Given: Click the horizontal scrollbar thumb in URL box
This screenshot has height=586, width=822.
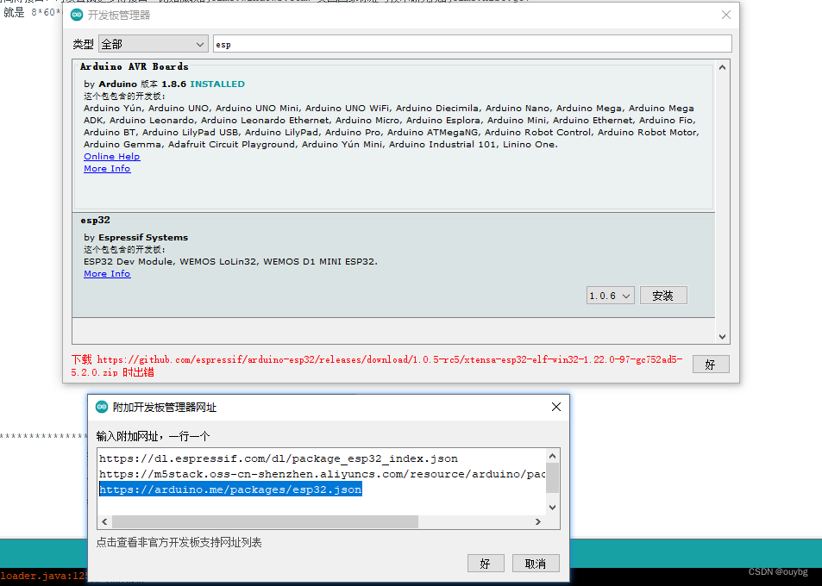Looking at the screenshot, I should click(265, 521).
